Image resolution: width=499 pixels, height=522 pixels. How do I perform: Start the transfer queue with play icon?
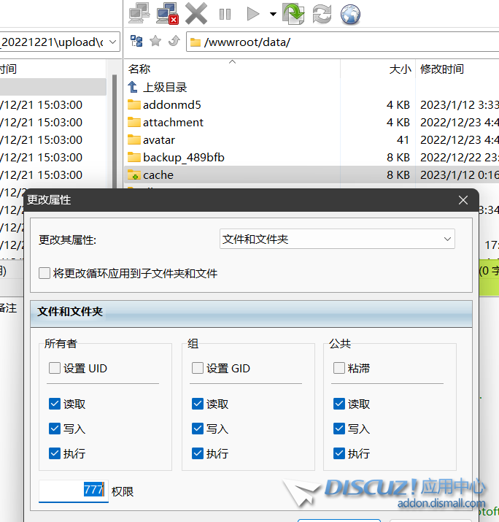click(x=253, y=13)
